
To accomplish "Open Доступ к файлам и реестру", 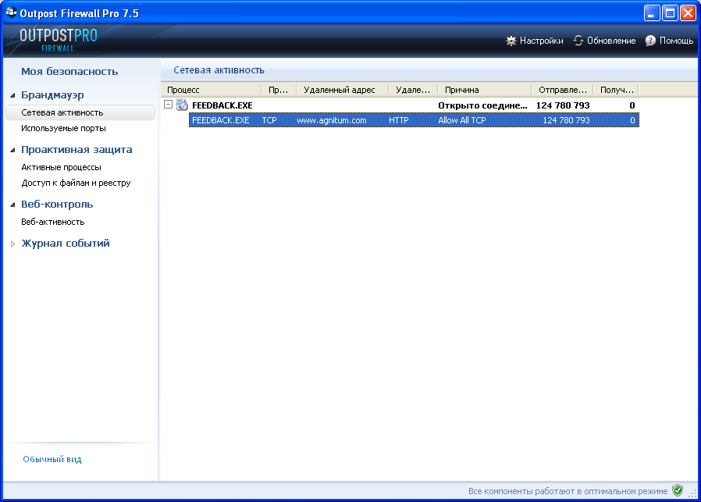I will [x=76, y=183].
